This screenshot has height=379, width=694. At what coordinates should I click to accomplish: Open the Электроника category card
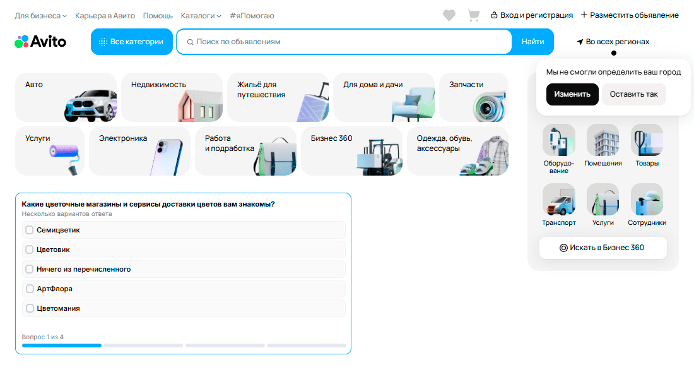pyautogui.click(x=139, y=151)
